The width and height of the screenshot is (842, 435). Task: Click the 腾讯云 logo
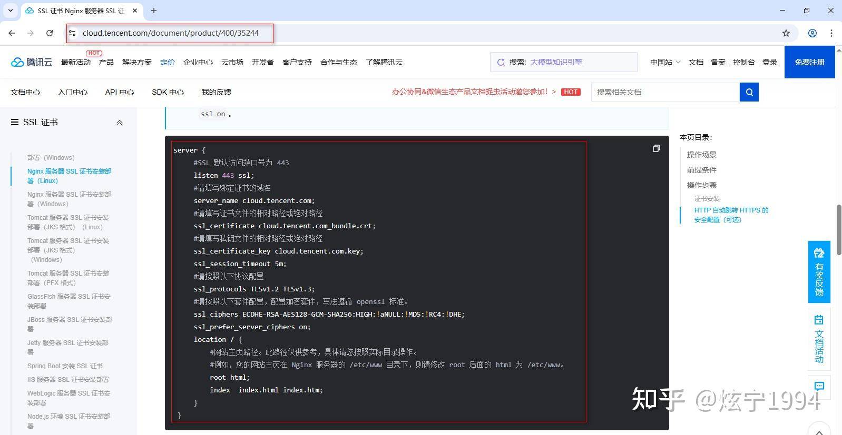(32, 62)
